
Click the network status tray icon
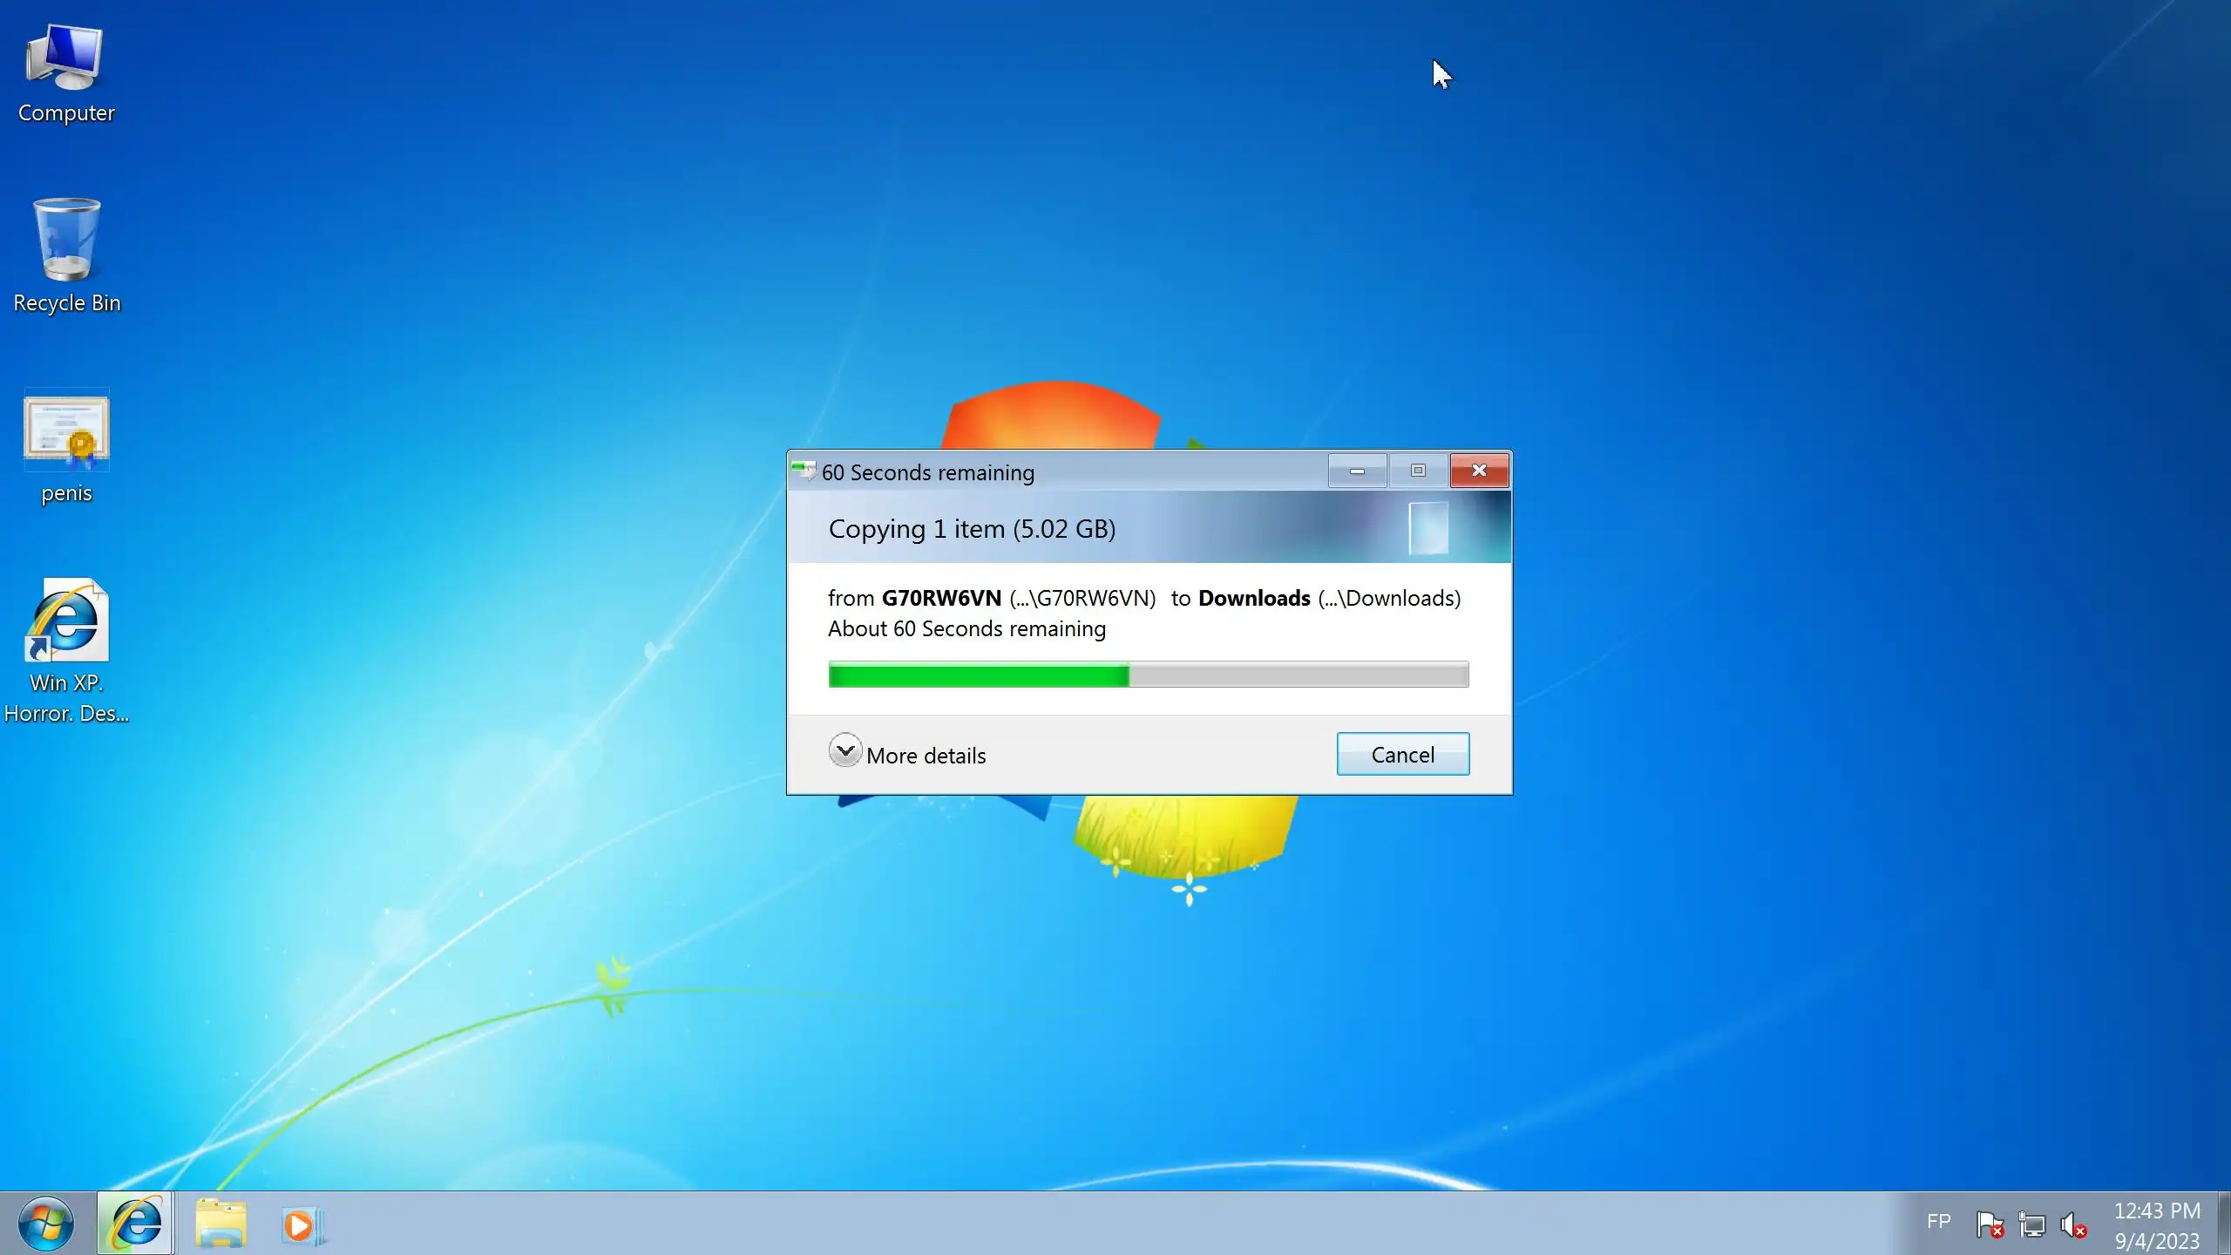tap(2031, 1224)
